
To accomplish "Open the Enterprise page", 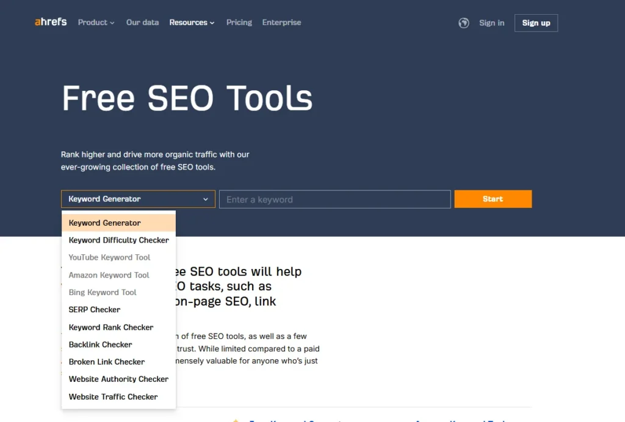I will point(281,23).
